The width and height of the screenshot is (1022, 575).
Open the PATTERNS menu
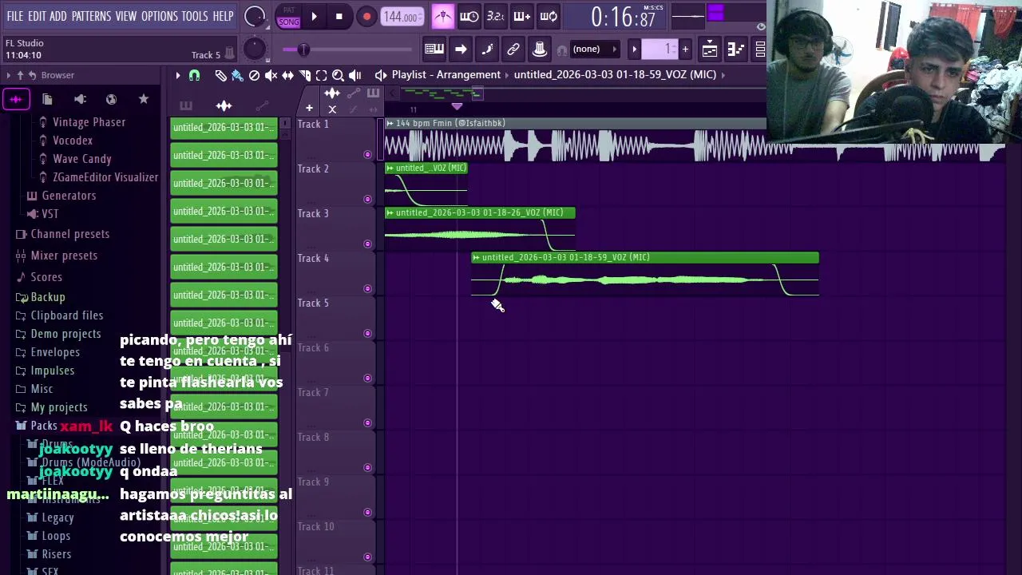coord(91,16)
